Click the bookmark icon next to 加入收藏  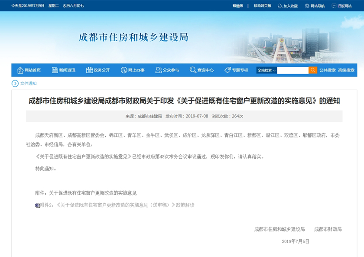click(280, 6)
